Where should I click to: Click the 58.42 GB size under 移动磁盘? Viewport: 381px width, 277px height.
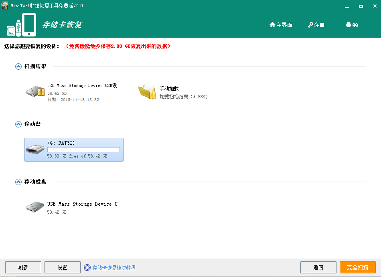pos(57,212)
